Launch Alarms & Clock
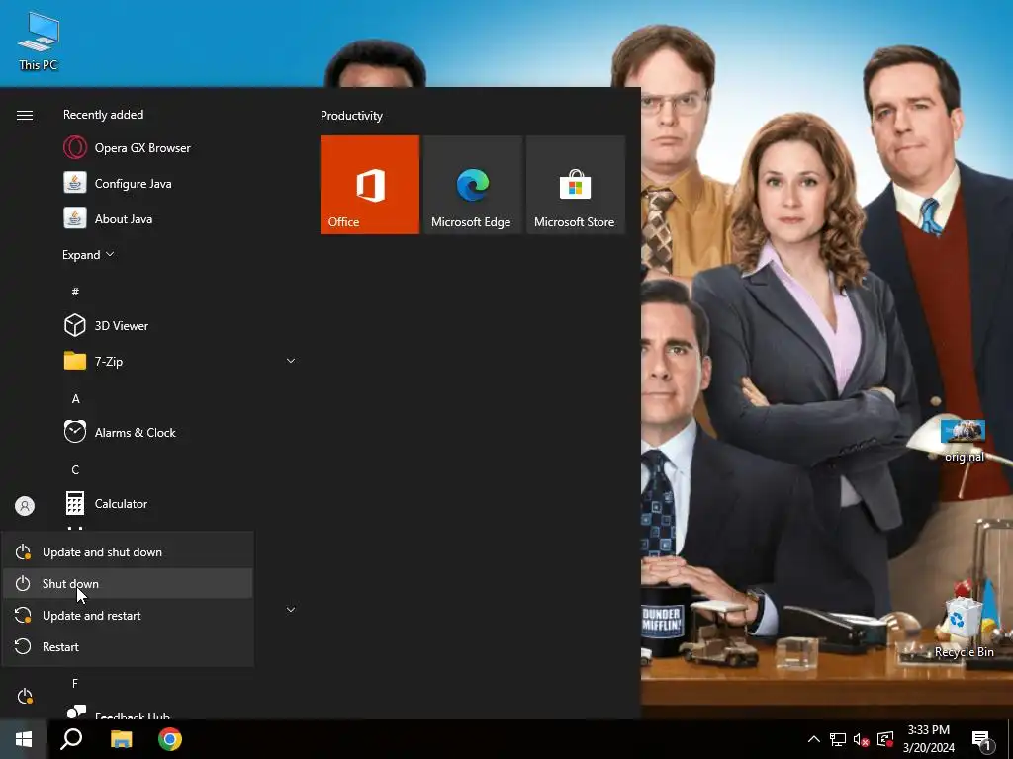1013x759 pixels. pos(180,433)
